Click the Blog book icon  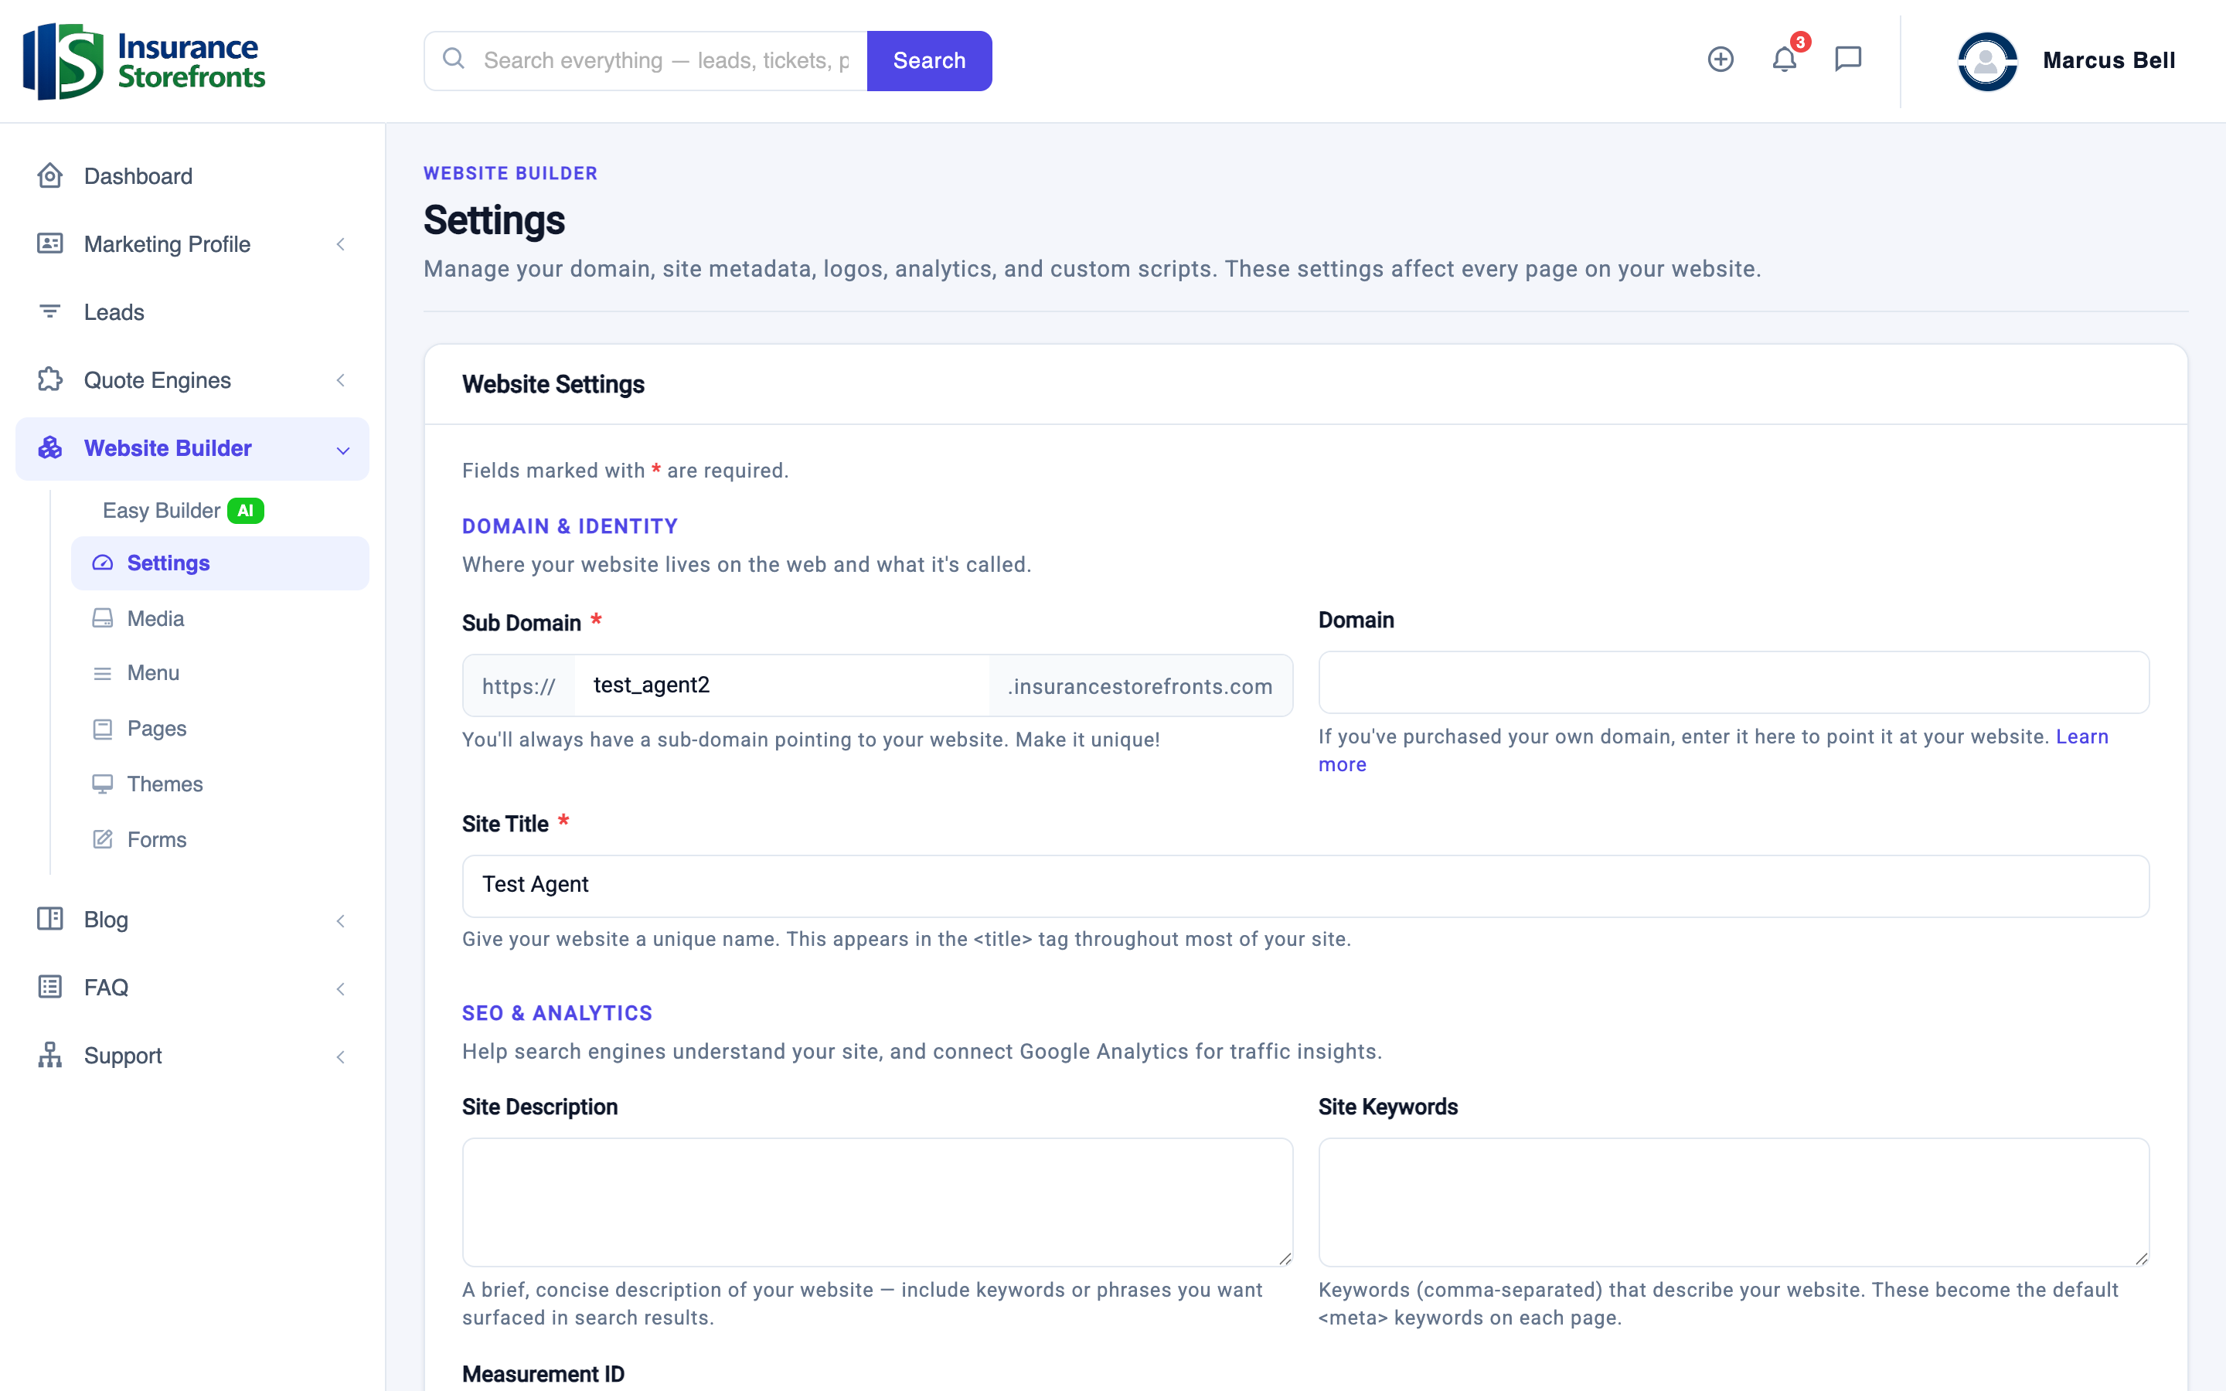click(x=49, y=918)
